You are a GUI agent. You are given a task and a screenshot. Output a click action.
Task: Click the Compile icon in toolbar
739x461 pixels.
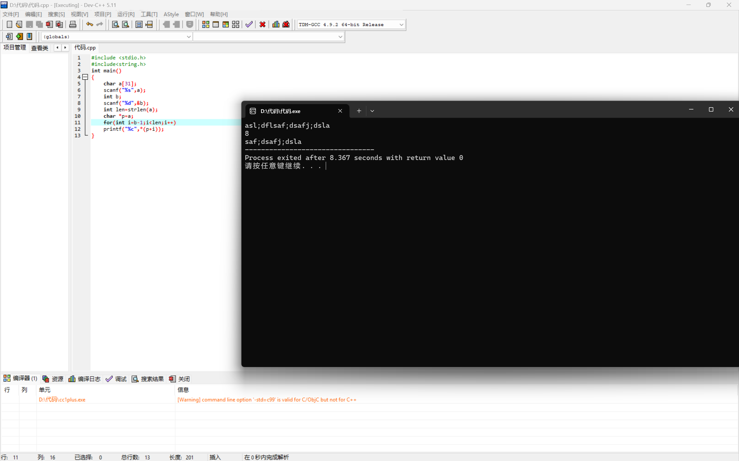click(x=206, y=25)
